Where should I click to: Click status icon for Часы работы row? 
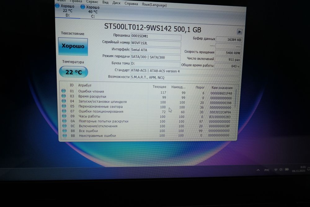[64, 116]
